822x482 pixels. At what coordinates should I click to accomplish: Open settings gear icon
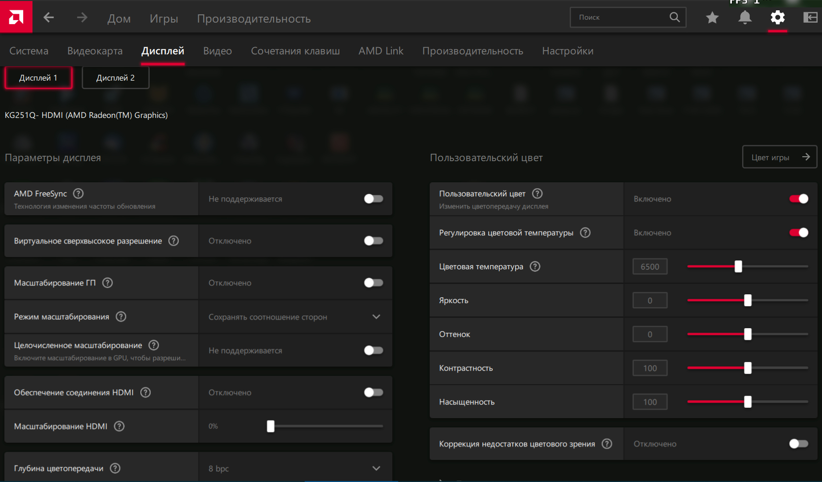point(777,18)
